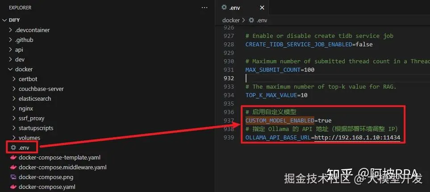Viewport: 430px width, 192px height.
Task: Expand the elasticsearch folder
Action: click(x=14, y=99)
